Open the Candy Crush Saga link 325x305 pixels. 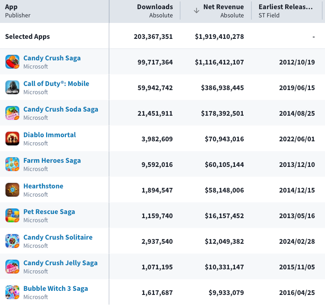tap(52, 58)
